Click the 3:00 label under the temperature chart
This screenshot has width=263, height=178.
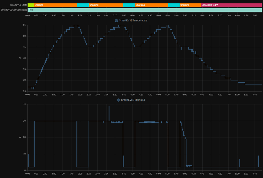(x=106, y=95)
